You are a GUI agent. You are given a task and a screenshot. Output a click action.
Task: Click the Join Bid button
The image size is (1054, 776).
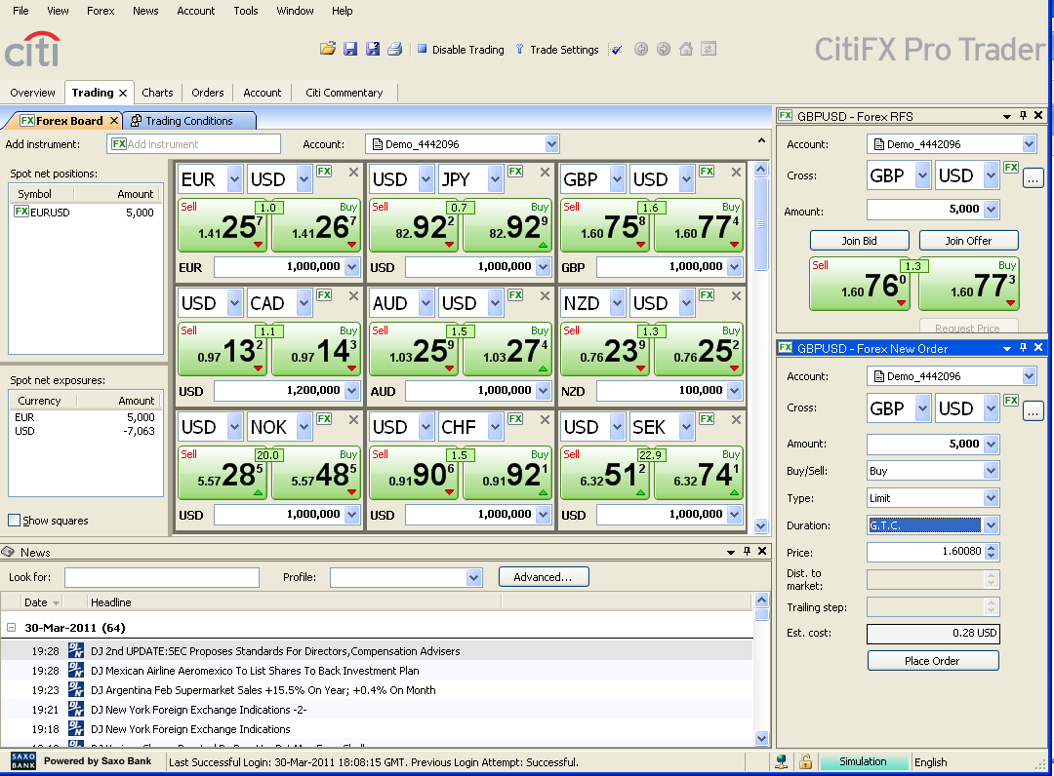pos(859,241)
